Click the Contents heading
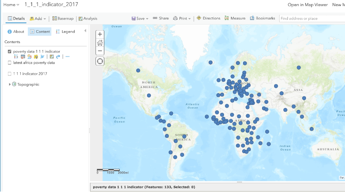 click(13, 42)
